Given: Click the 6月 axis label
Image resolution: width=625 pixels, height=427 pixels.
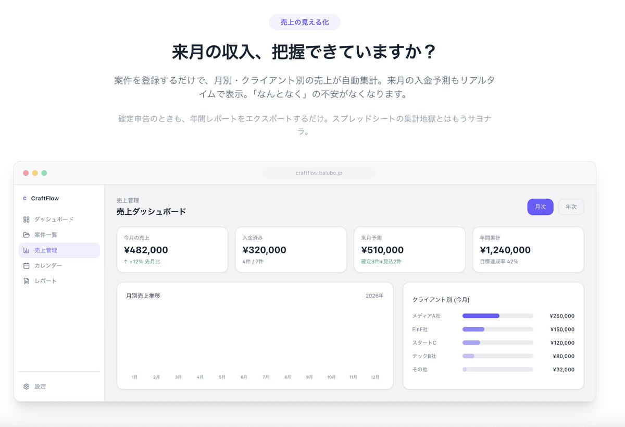Looking at the screenshot, I should (x=244, y=377).
